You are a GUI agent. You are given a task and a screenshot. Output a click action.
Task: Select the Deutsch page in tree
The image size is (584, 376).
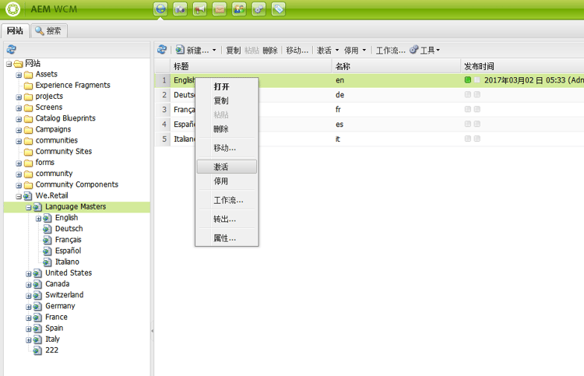pyautogui.click(x=69, y=229)
